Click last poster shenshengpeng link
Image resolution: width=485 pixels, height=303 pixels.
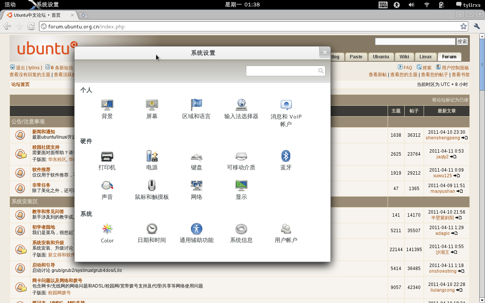(443, 138)
